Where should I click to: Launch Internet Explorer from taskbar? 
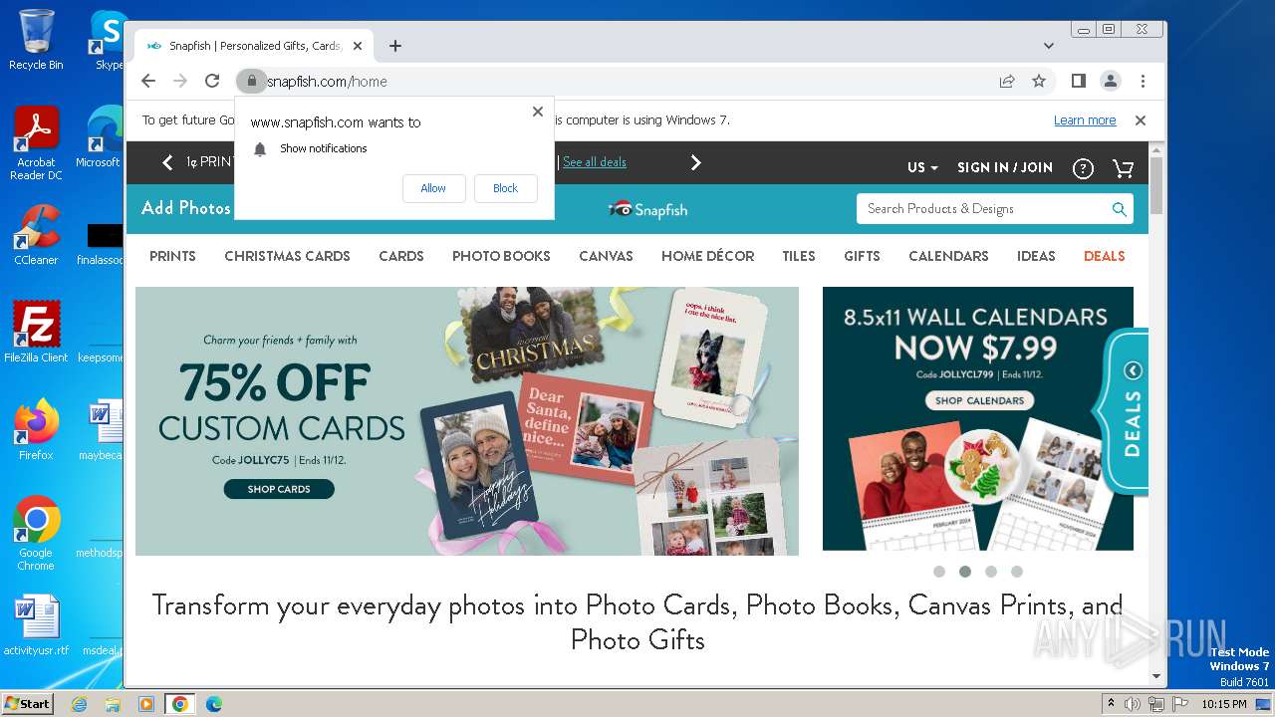pos(79,704)
